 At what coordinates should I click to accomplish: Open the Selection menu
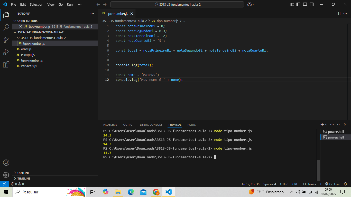pyautogui.click(x=36, y=4)
